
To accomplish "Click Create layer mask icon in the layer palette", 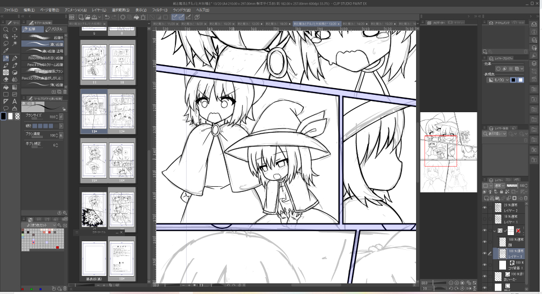I will (x=514, y=198).
